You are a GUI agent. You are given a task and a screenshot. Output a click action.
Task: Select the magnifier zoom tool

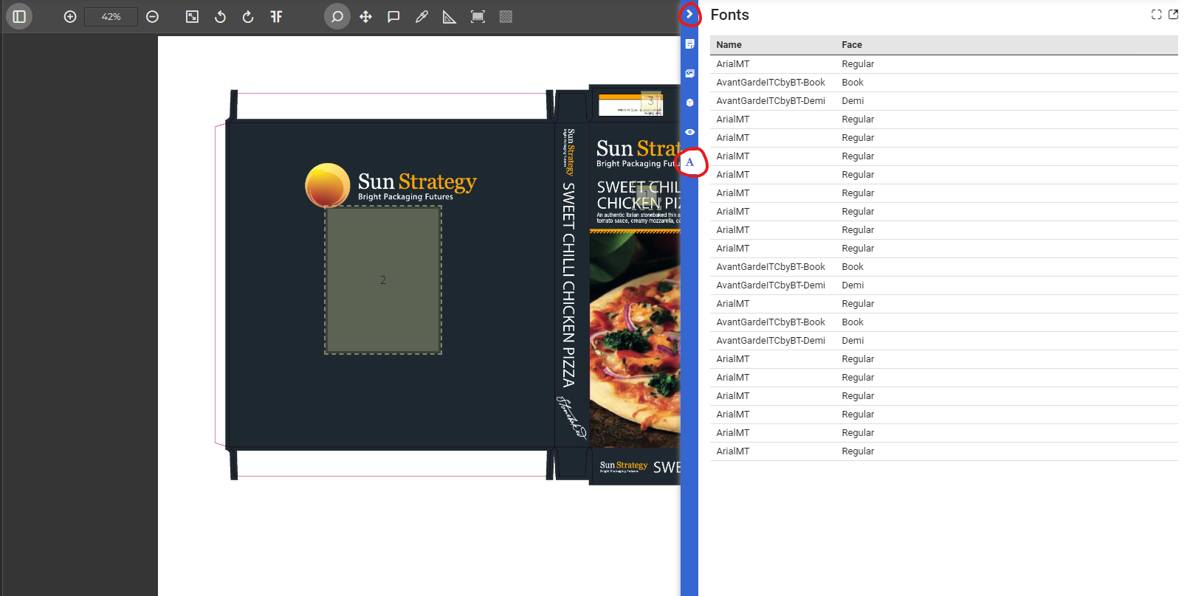[337, 16]
